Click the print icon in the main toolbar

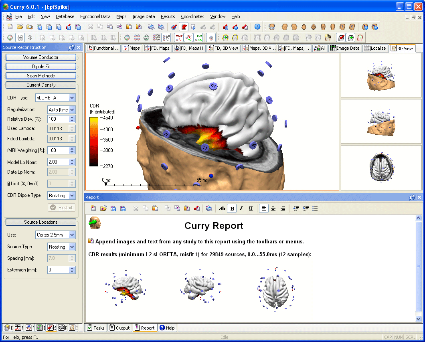point(151,27)
